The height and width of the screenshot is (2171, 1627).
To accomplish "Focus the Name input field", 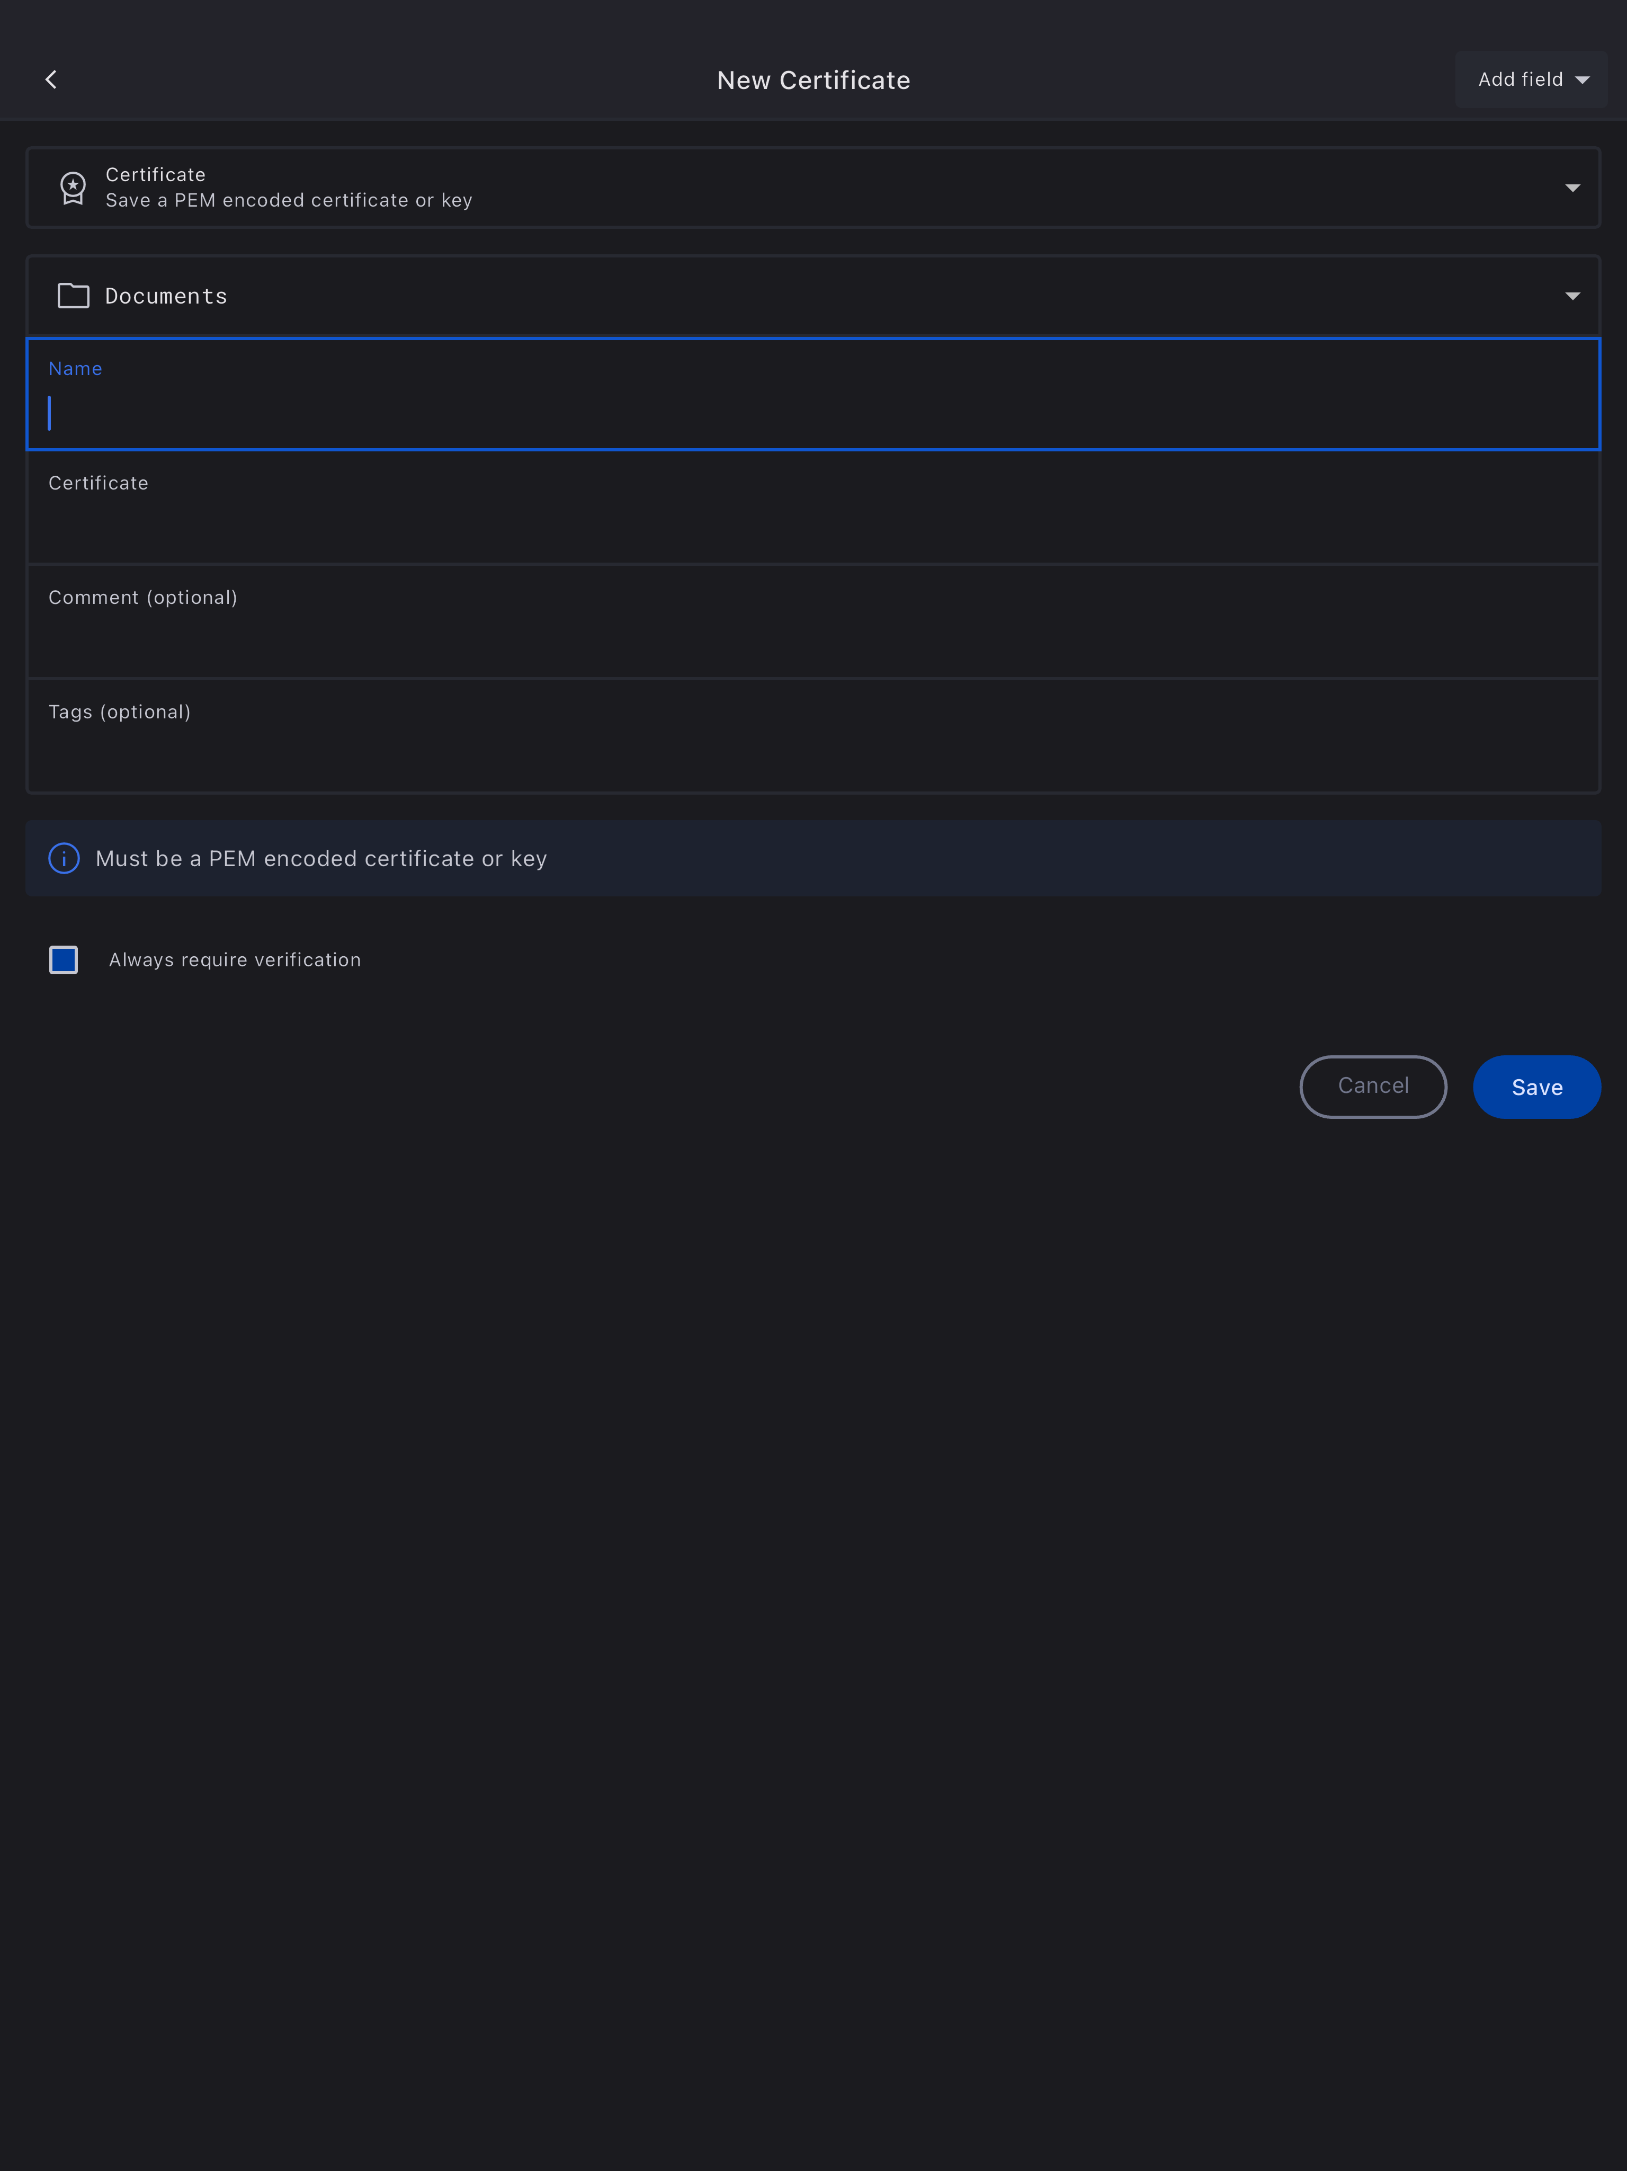I will pyautogui.click(x=812, y=412).
